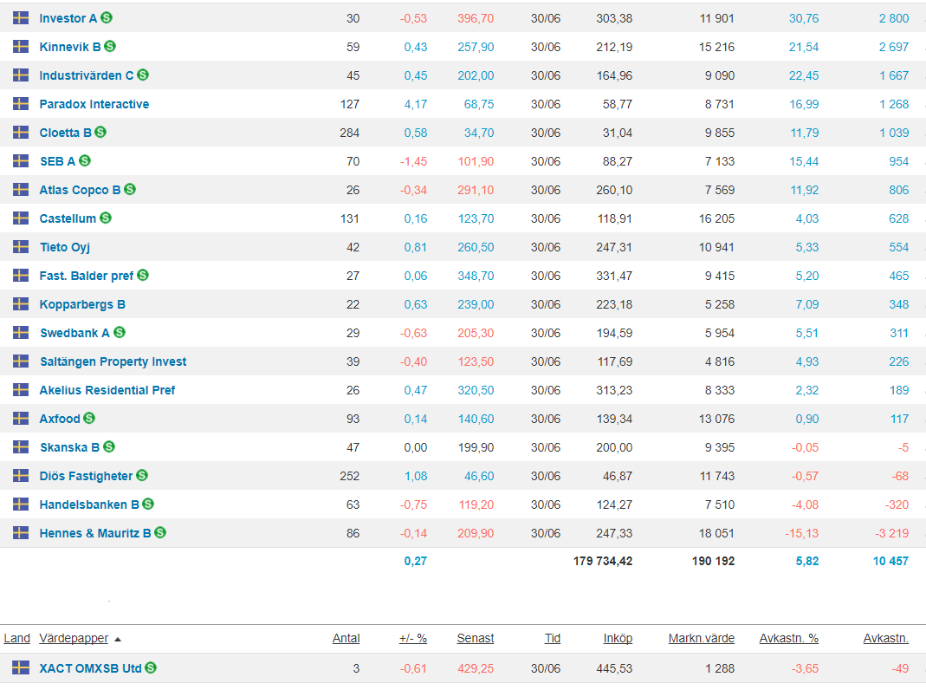Sort by the Senast column header

click(475, 638)
